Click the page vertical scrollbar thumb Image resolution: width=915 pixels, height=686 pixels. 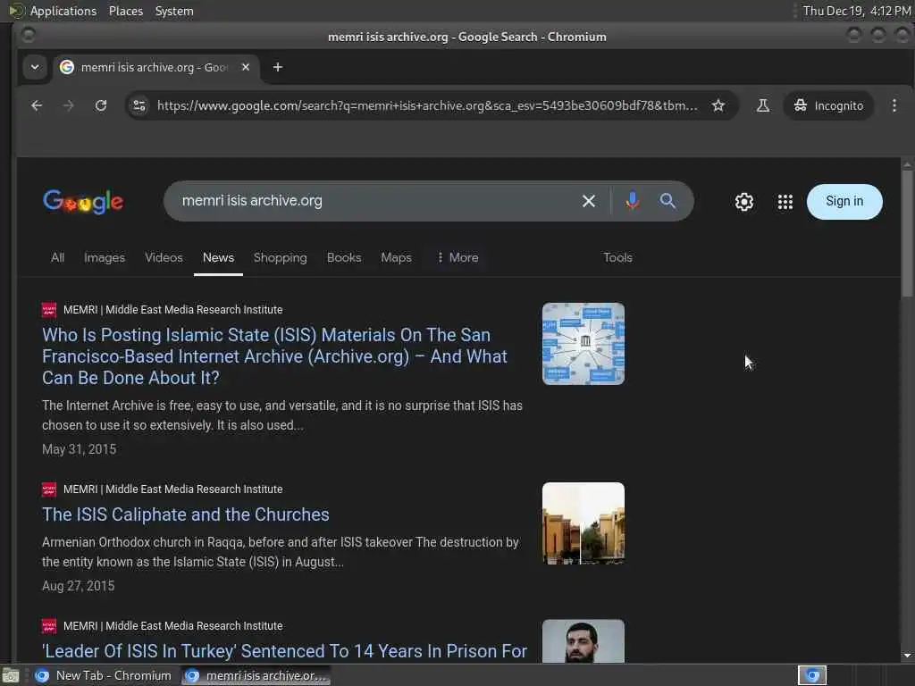point(907,233)
